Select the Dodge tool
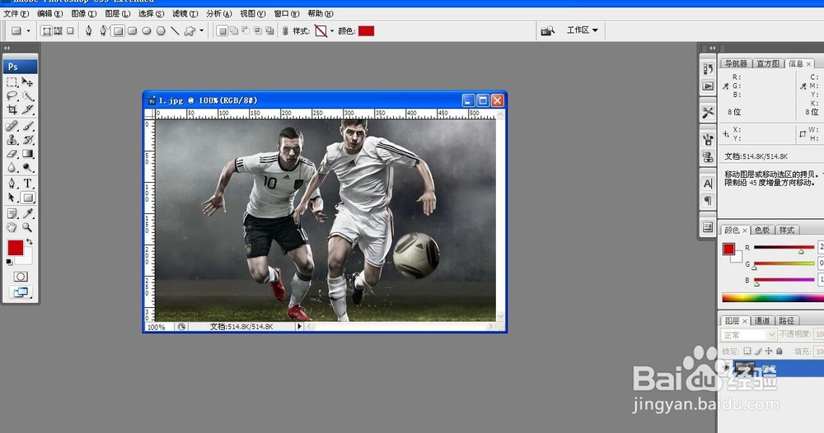Screen dimensions: 824x433 [x=27, y=167]
